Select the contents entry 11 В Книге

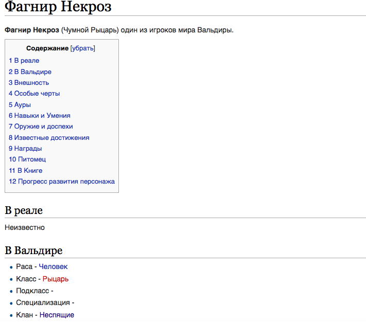[x=25, y=170]
